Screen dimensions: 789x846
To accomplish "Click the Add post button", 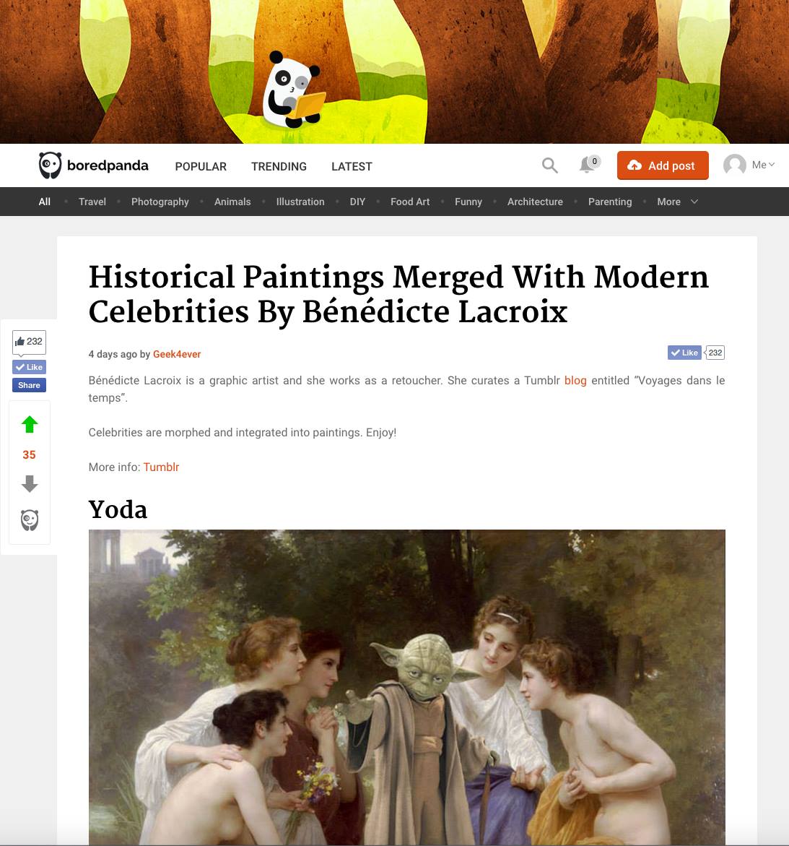I will coord(663,165).
